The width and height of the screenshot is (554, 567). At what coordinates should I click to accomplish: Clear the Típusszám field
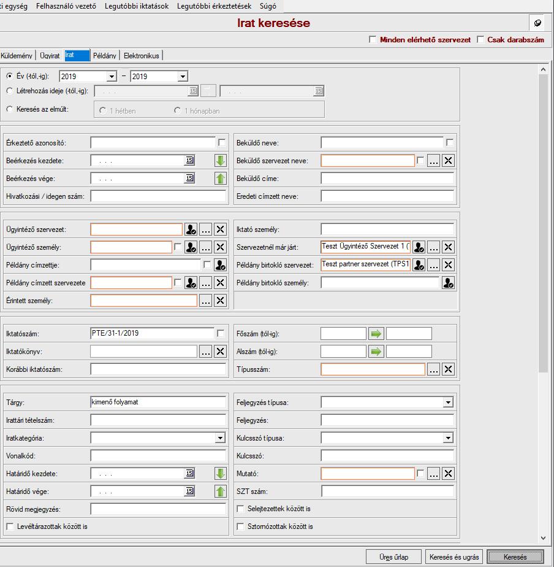(x=448, y=369)
